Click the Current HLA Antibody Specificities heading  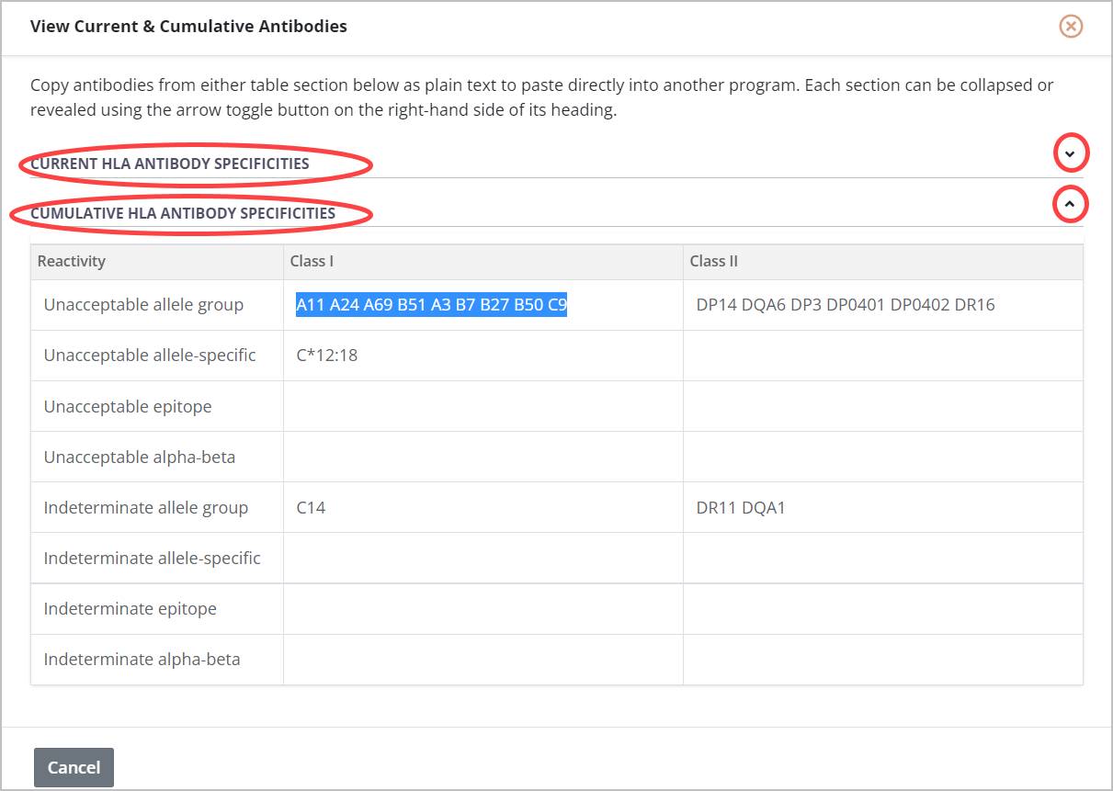(170, 164)
